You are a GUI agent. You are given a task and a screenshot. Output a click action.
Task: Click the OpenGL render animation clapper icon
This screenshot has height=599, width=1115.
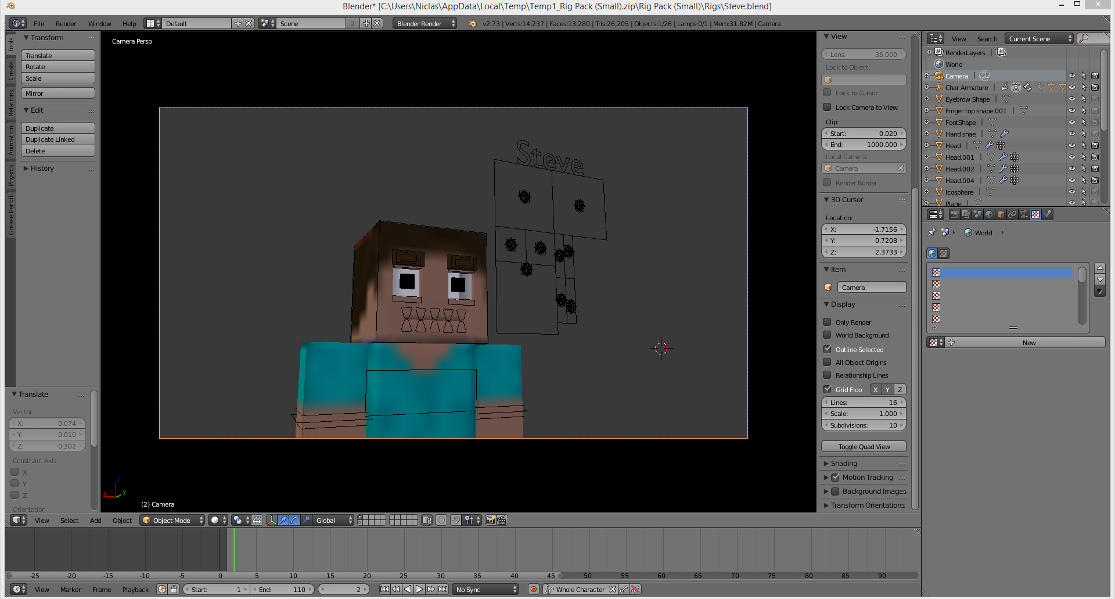(503, 520)
